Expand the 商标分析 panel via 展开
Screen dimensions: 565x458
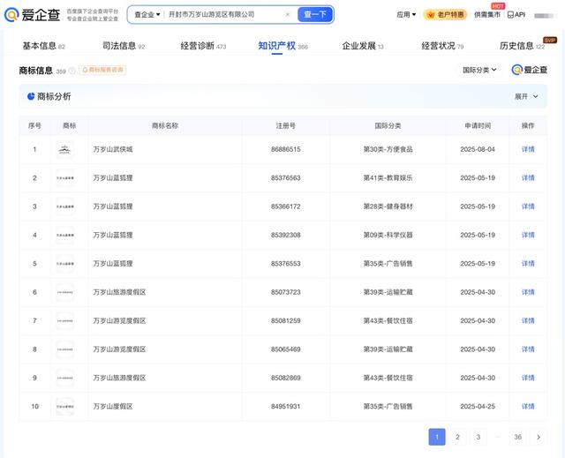coord(526,96)
